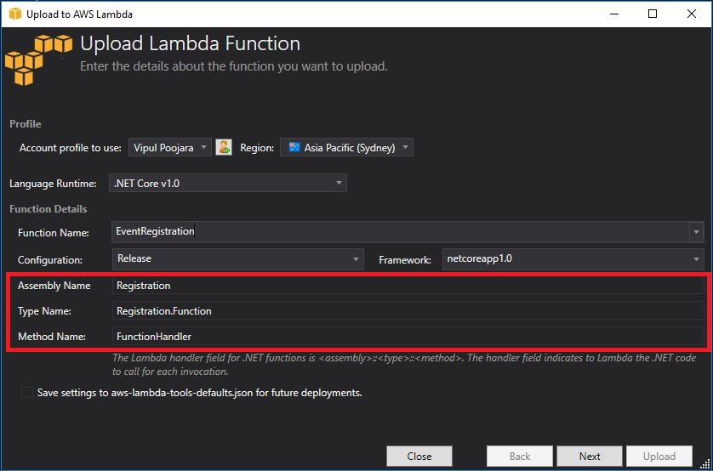Viewport: 713px width, 471px height.
Task: Click the Type Name field
Action: [x=408, y=311]
